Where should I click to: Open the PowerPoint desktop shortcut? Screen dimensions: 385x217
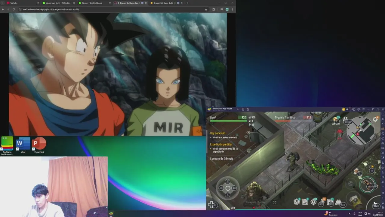[x=39, y=145]
